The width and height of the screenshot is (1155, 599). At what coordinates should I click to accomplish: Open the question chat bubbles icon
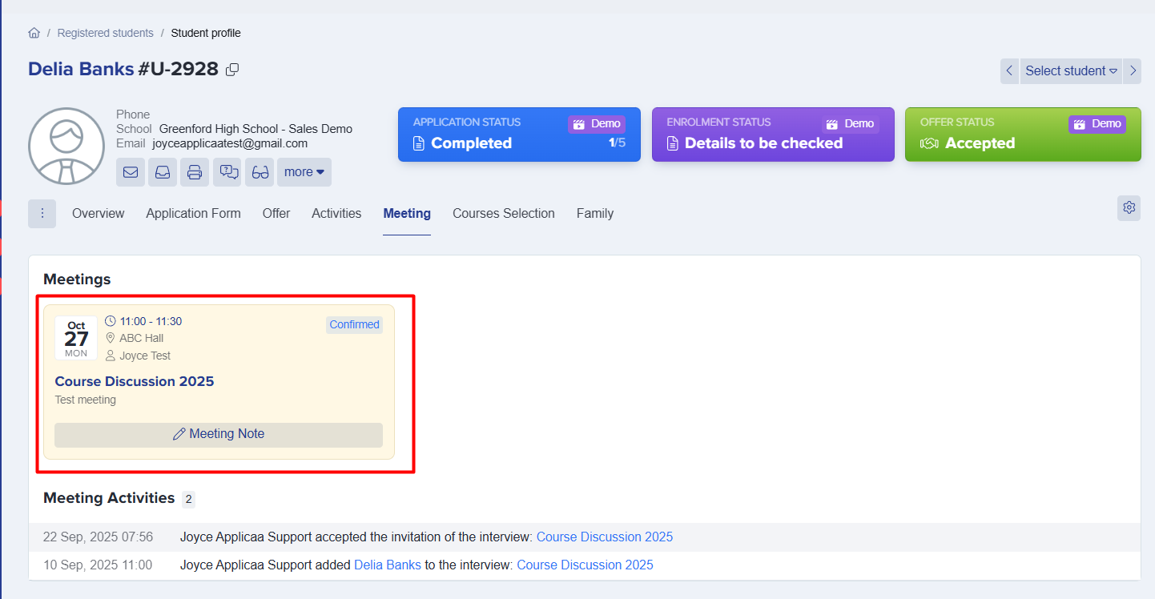pyautogui.click(x=227, y=172)
